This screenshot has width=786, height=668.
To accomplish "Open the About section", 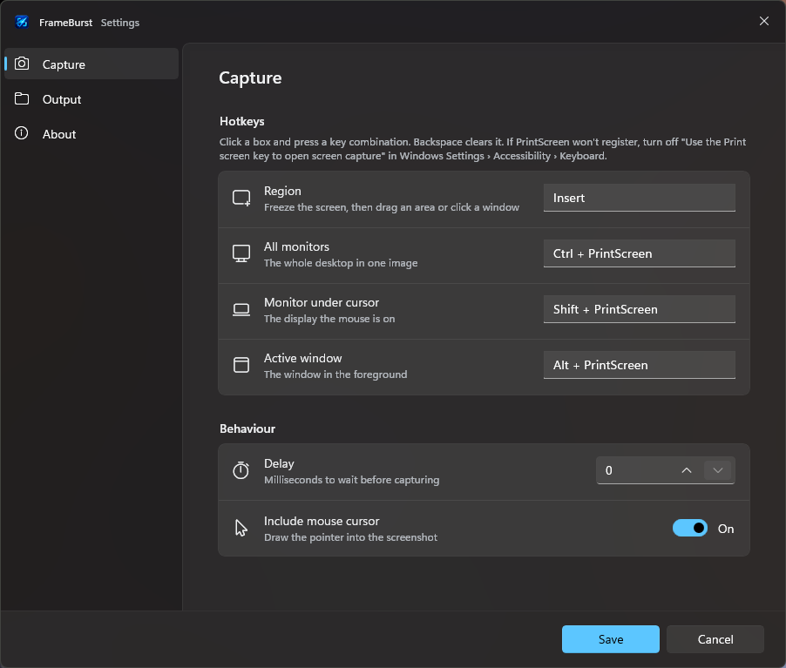I will [x=91, y=134].
